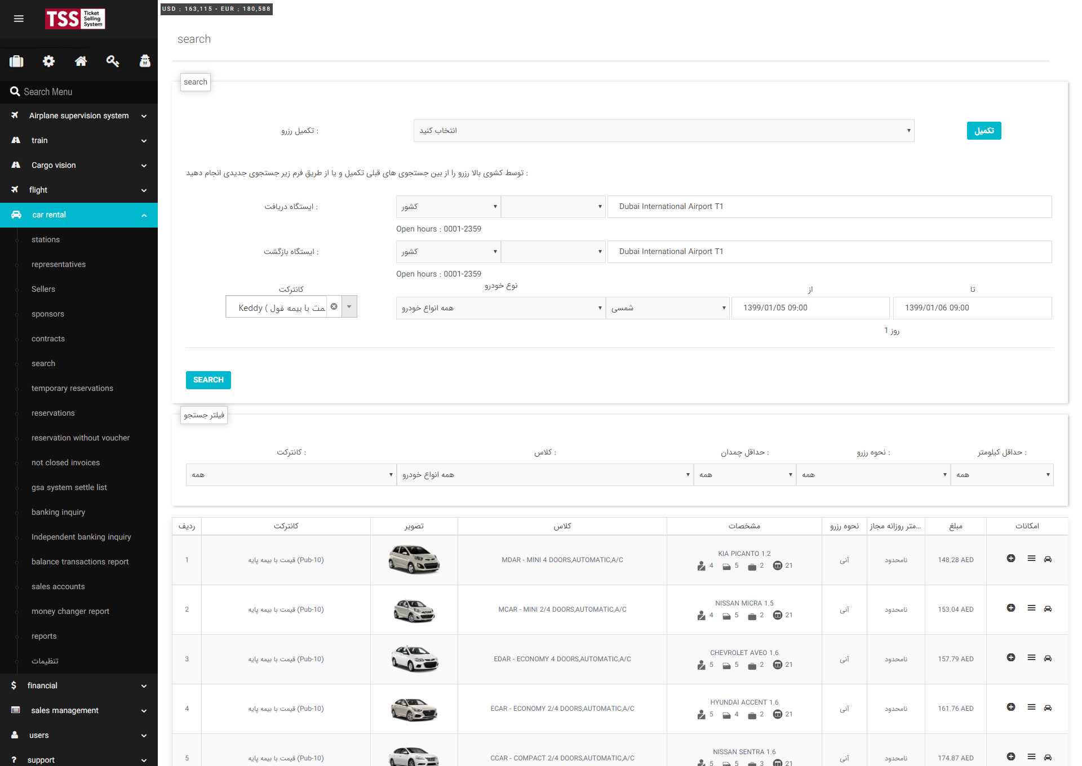Open the کلاس filter dropdown
The image size is (1082, 766).
point(544,475)
